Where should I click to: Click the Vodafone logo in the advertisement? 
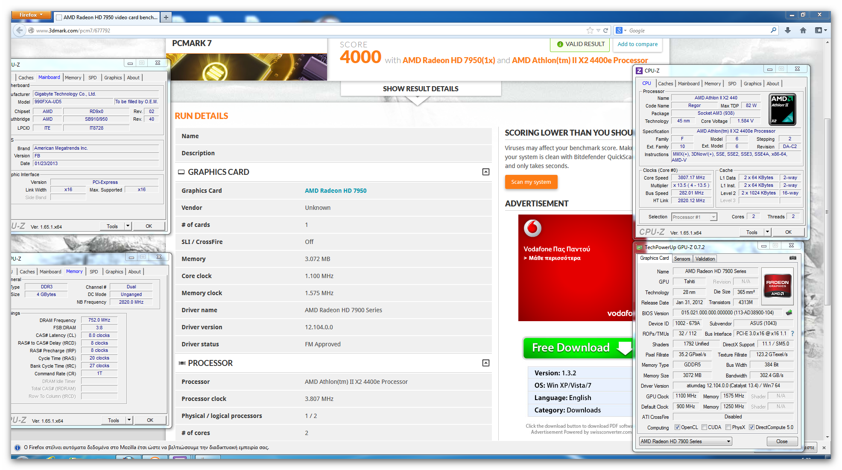[x=532, y=228]
